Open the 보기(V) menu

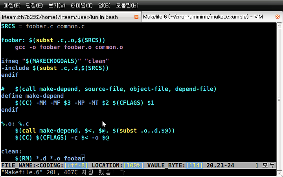[57, 6]
